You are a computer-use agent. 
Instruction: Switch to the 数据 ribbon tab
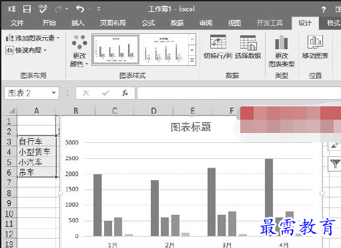coord(177,23)
